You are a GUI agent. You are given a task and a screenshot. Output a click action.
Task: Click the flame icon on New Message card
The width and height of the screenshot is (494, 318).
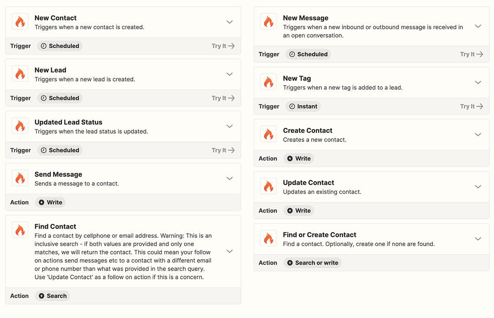click(x=268, y=22)
